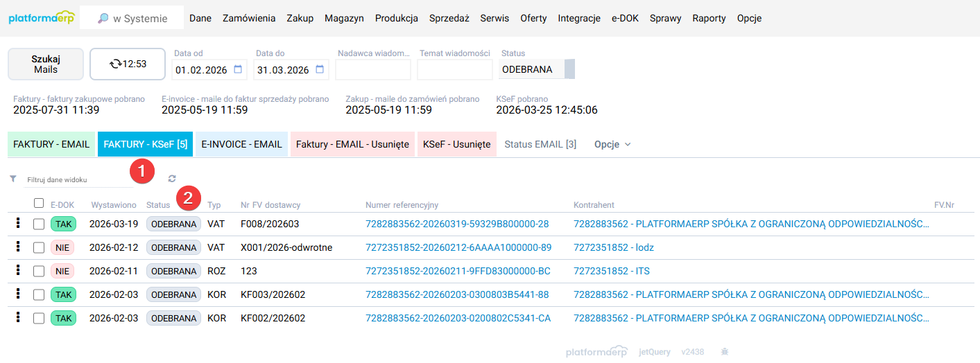Open the row menu dots for F008/202603
Image resolution: width=980 pixels, height=363 pixels.
click(x=17, y=224)
